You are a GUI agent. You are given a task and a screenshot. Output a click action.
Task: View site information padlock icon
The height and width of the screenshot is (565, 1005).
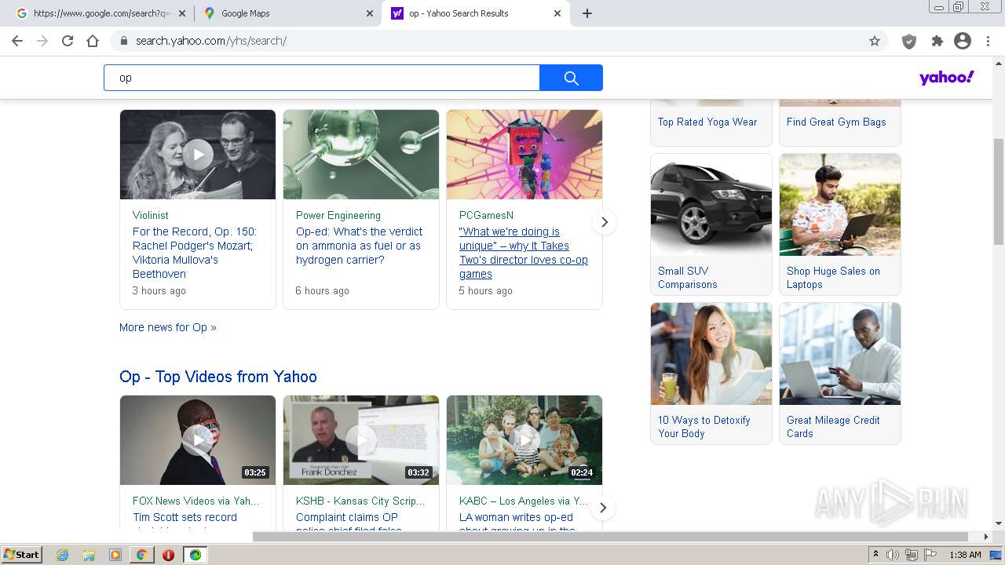[x=123, y=41]
